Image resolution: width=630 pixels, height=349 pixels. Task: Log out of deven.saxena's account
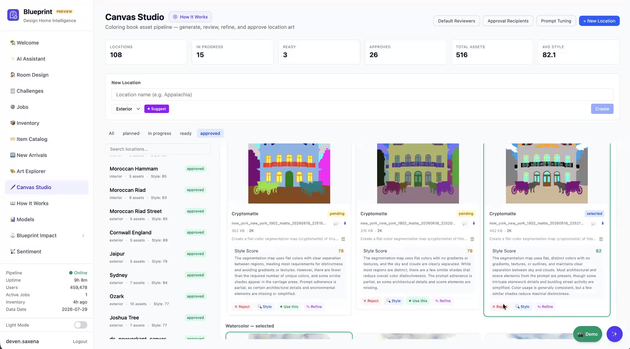coord(80,342)
